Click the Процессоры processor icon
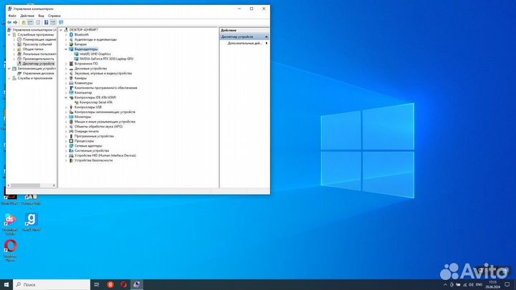The image size is (516, 290). pyautogui.click(x=71, y=141)
